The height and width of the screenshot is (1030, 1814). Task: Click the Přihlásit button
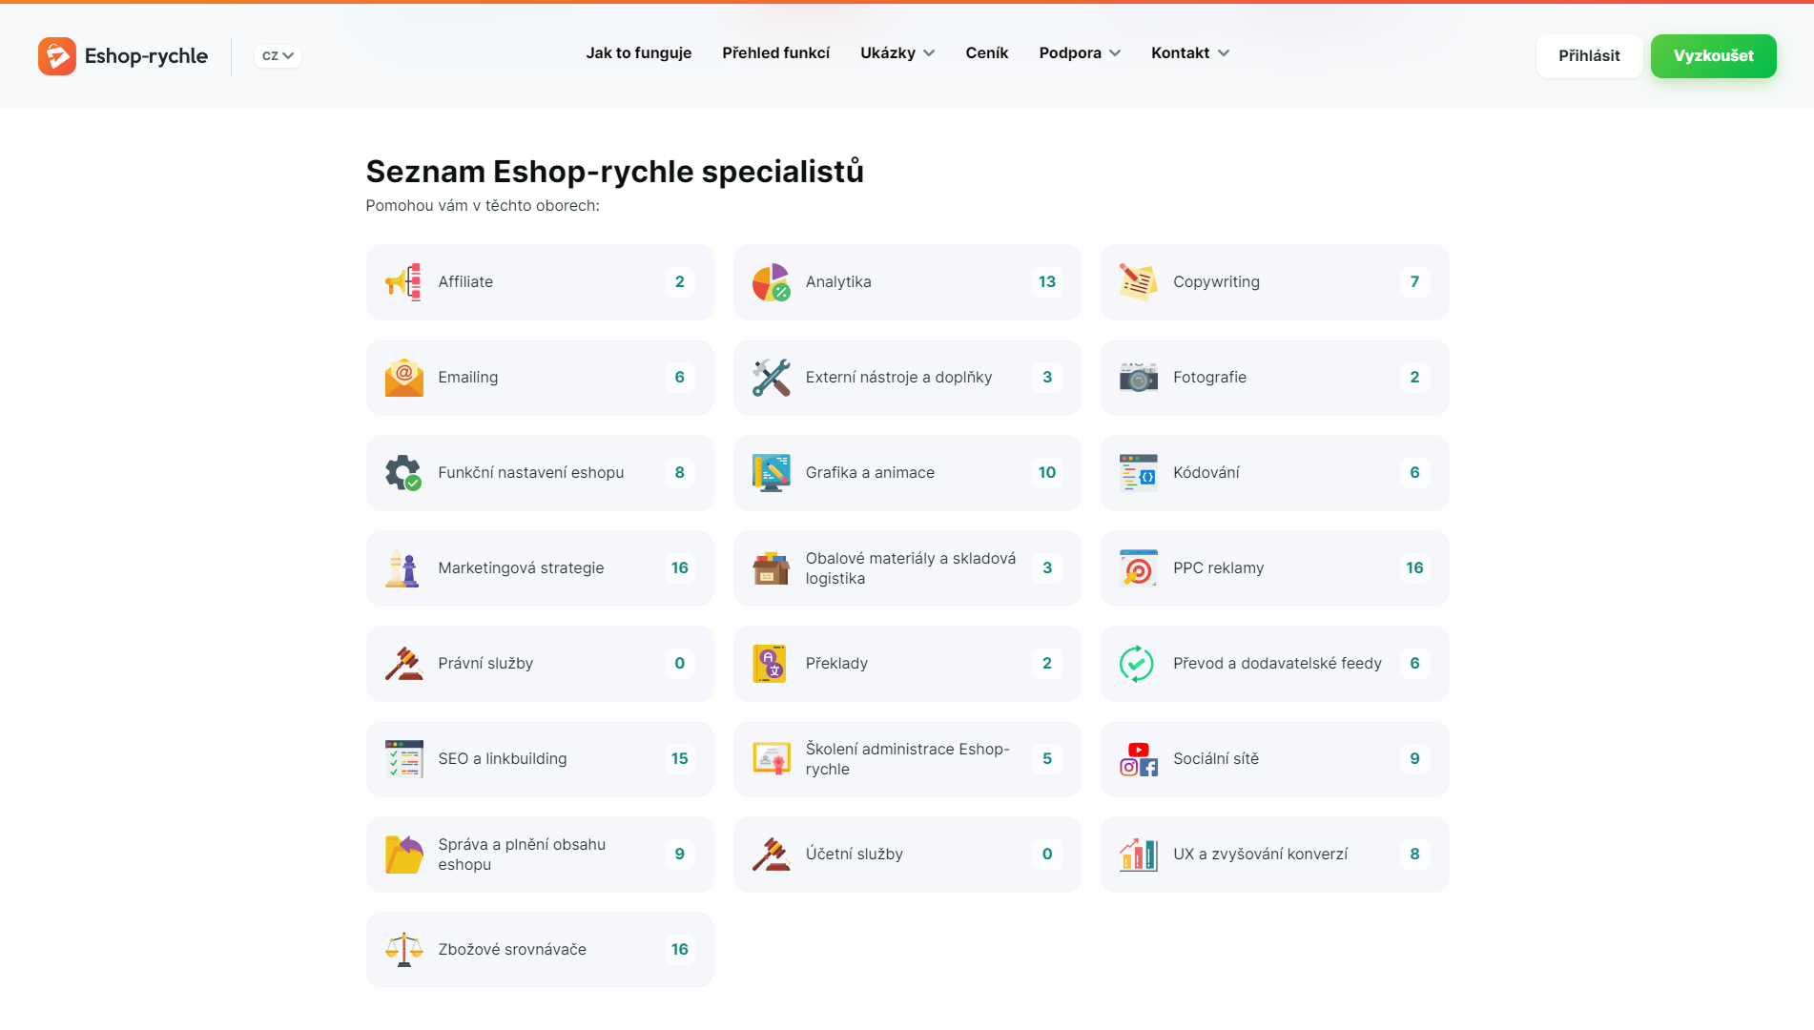pyautogui.click(x=1589, y=56)
